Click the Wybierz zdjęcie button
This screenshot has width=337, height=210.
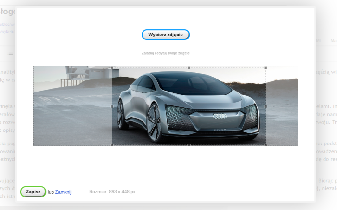(165, 35)
